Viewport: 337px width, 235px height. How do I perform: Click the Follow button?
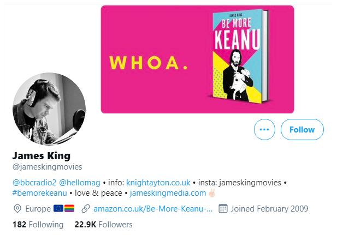point(302,130)
